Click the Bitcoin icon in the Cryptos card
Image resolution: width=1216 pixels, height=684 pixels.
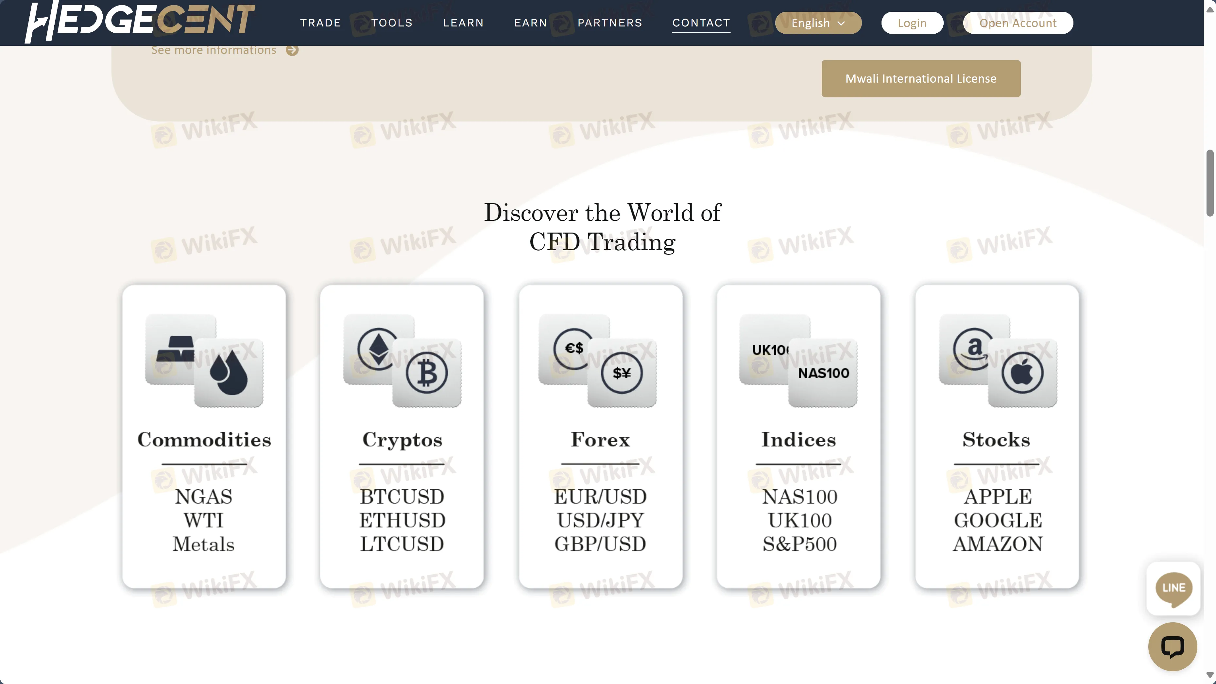(427, 373)
